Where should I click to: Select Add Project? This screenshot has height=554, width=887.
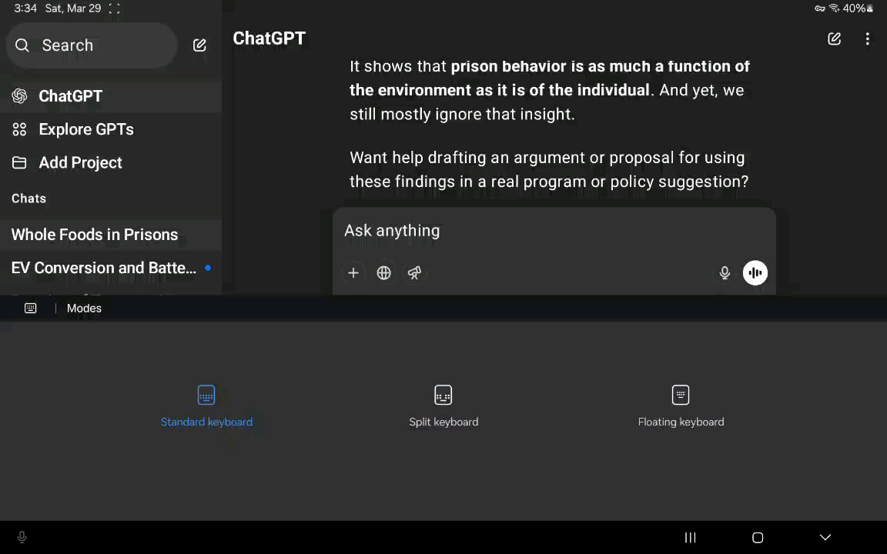point(111,163)
